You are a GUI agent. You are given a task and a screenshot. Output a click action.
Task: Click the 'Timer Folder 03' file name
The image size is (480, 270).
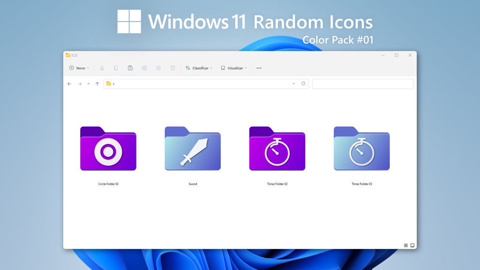pos(362,184)
